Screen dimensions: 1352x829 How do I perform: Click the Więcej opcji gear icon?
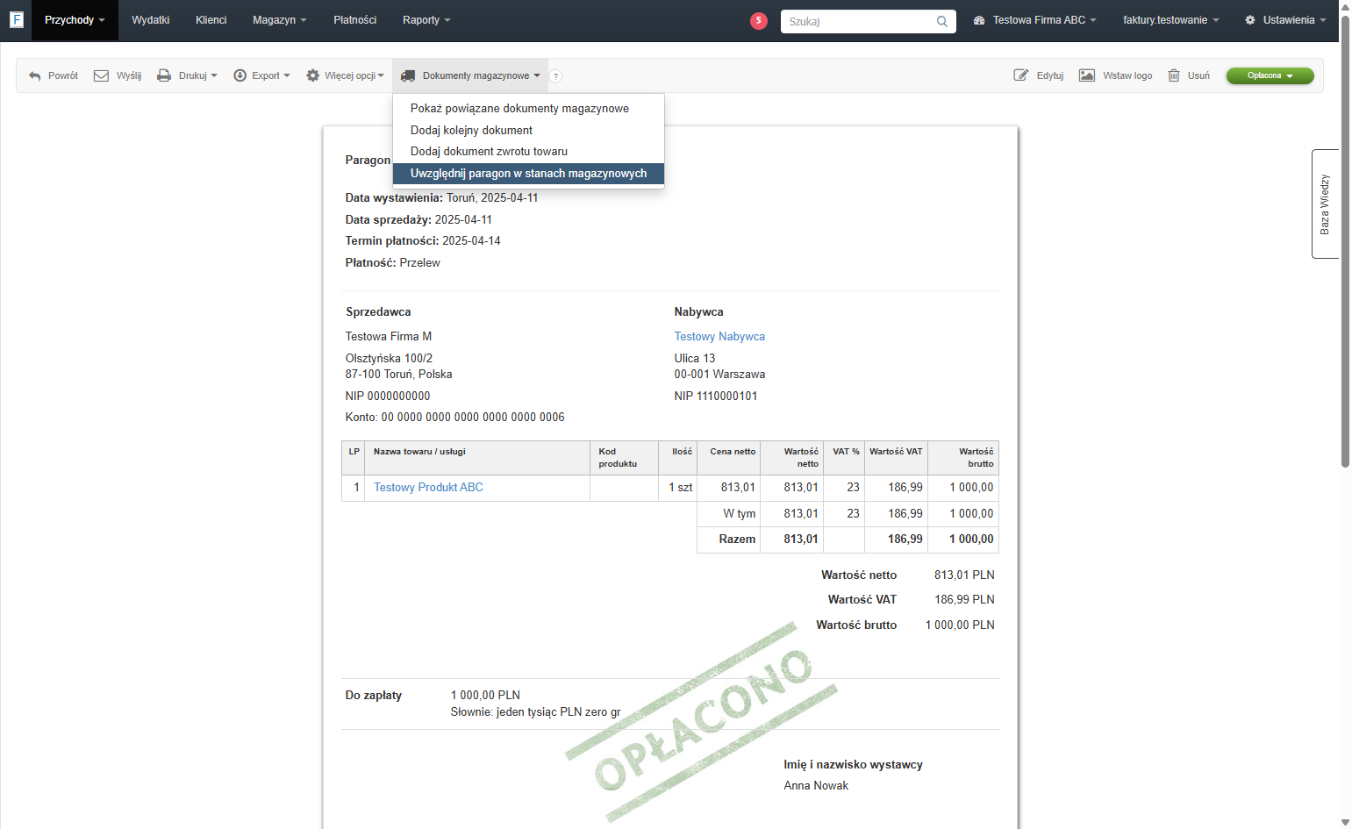click(312, 75)
